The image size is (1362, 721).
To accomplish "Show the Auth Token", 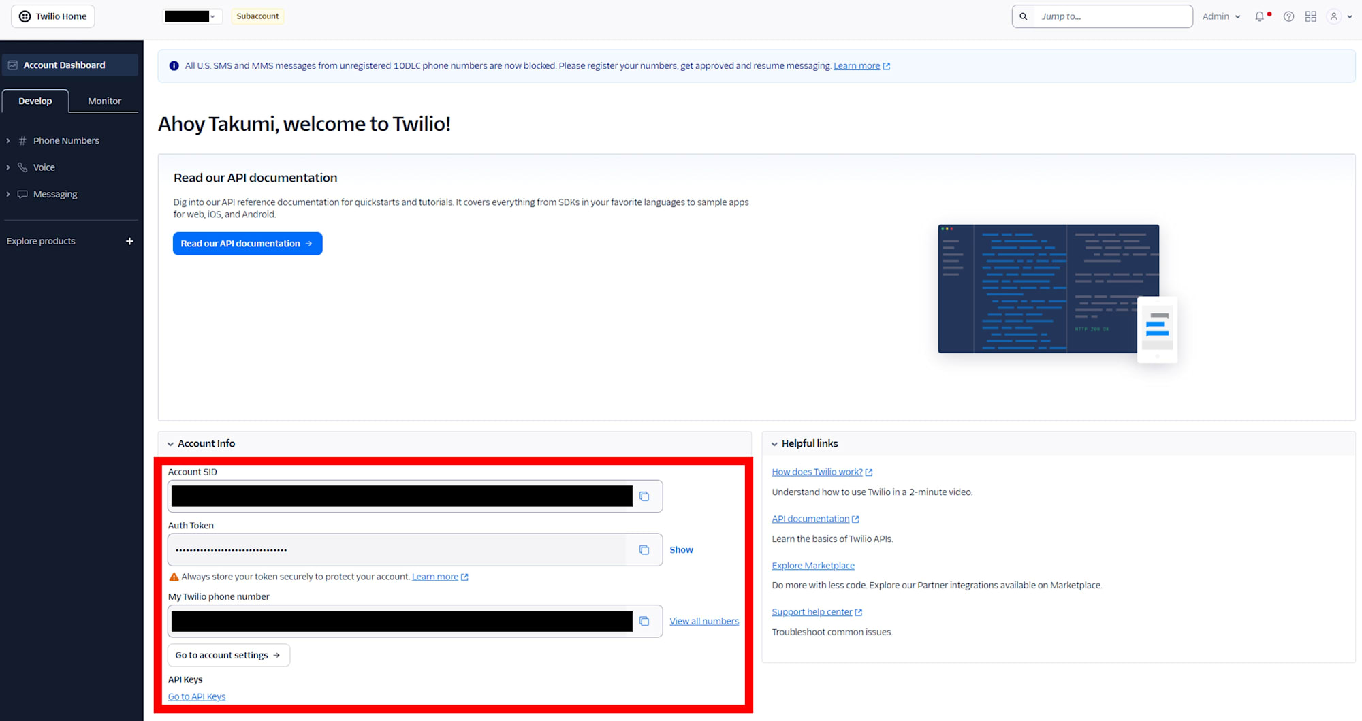I will point(681,550).
